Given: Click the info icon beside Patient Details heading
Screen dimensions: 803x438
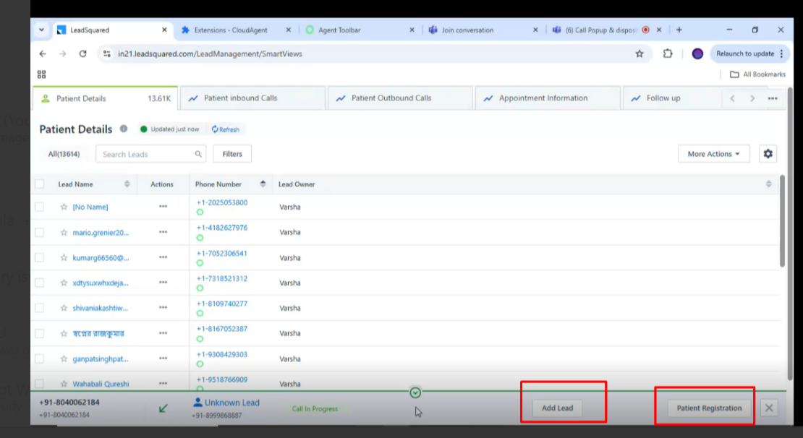Looking at the screenshot, I should 124,129.
